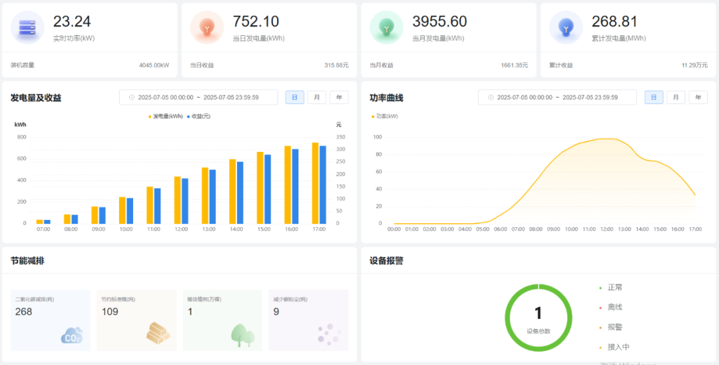Image resolution: width=719 pixels, height=365 pixels.
Task: Toggle 功率(kW) legend in power curve chart
Action: [385, 116]
